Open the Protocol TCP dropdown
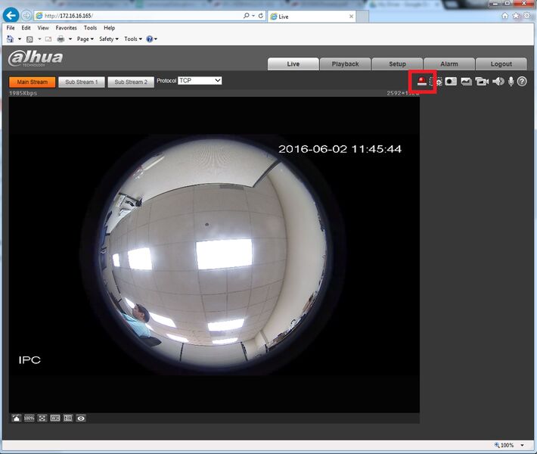The width and height of the screenshot is (537, 454). pos(200,80)
